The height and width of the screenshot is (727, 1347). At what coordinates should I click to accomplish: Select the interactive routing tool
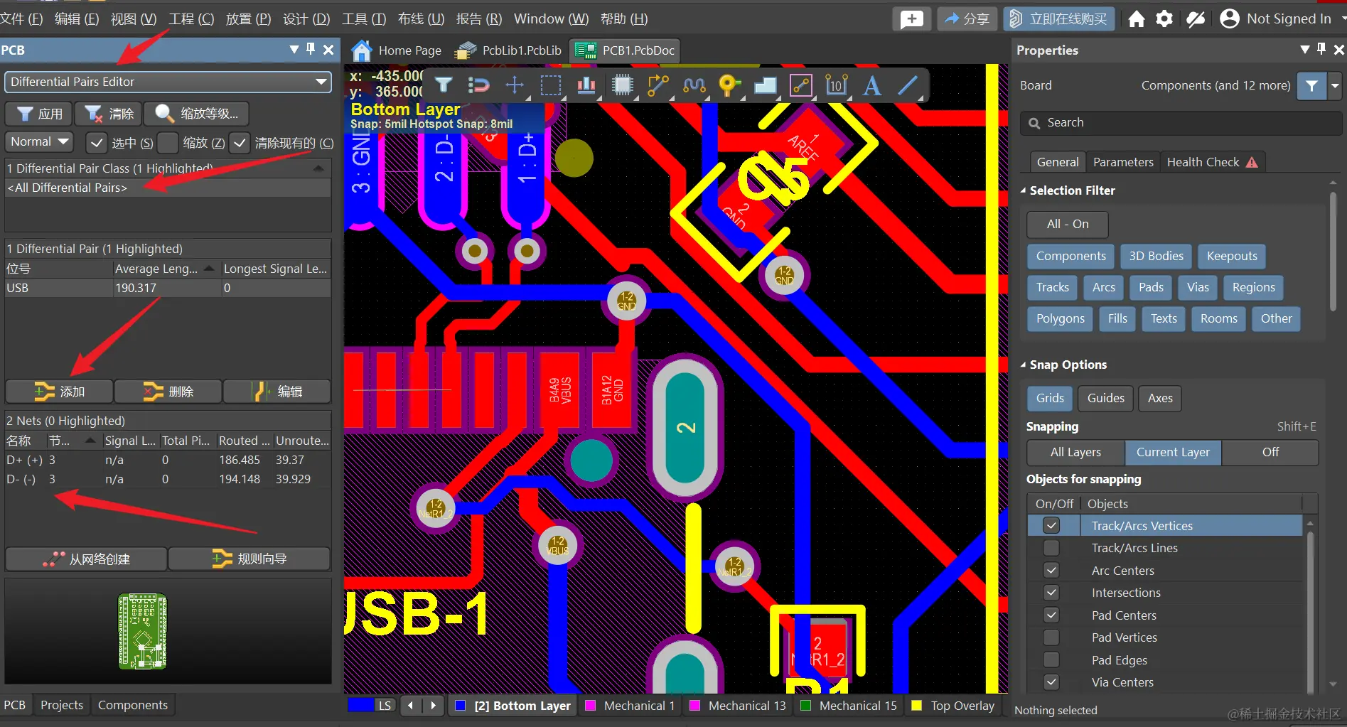658,85
